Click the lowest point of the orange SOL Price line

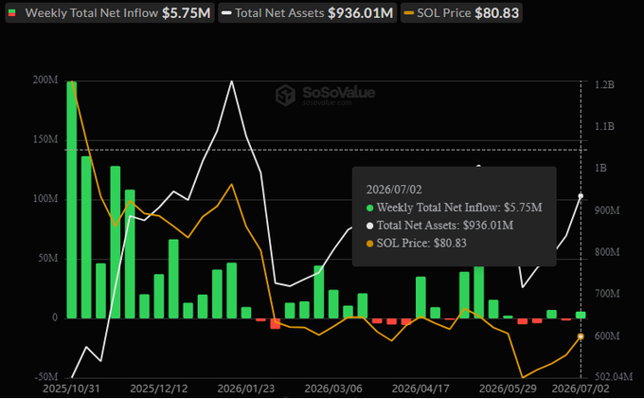point(523,377)
